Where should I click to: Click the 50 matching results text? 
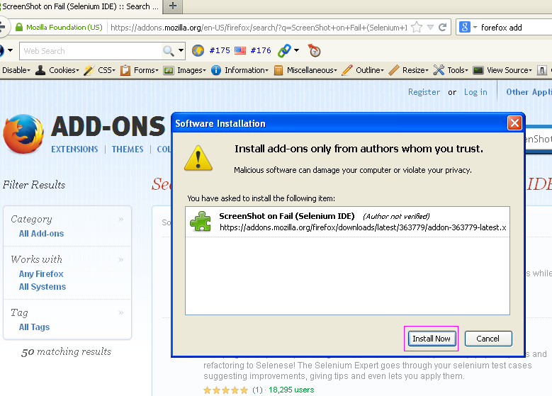[x=66, y=352]
